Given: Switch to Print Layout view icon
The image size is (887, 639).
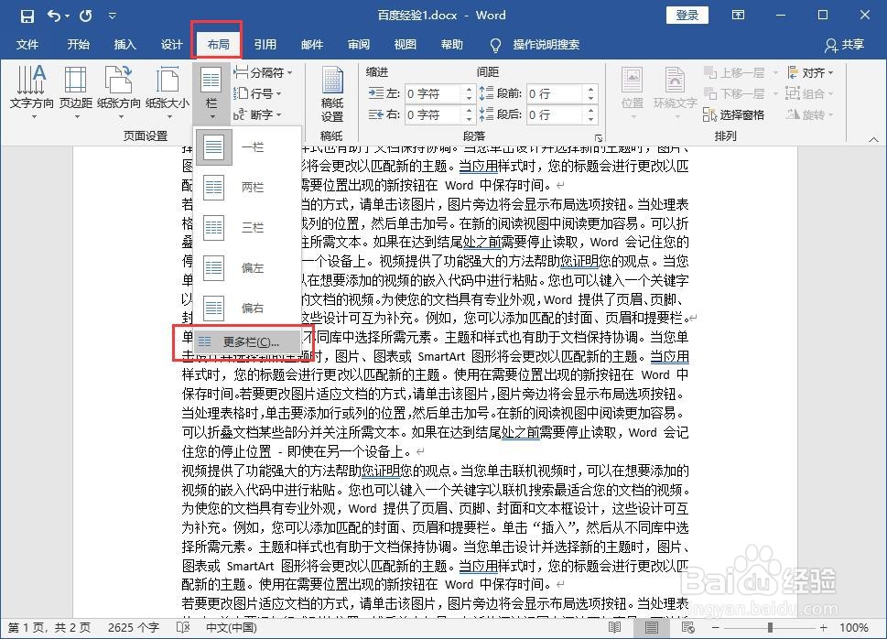Looking at the screenshot, I should (652, 627).
